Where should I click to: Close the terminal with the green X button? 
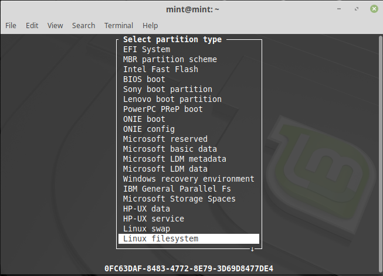374,9
